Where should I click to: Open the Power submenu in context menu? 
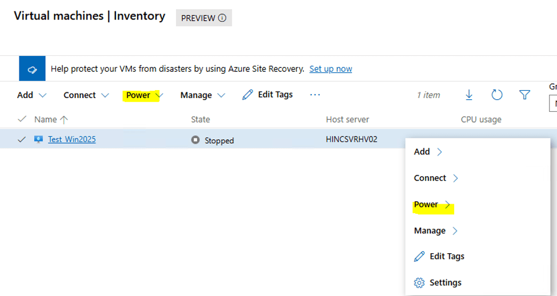pyautogui.click(x=432, y=205)
